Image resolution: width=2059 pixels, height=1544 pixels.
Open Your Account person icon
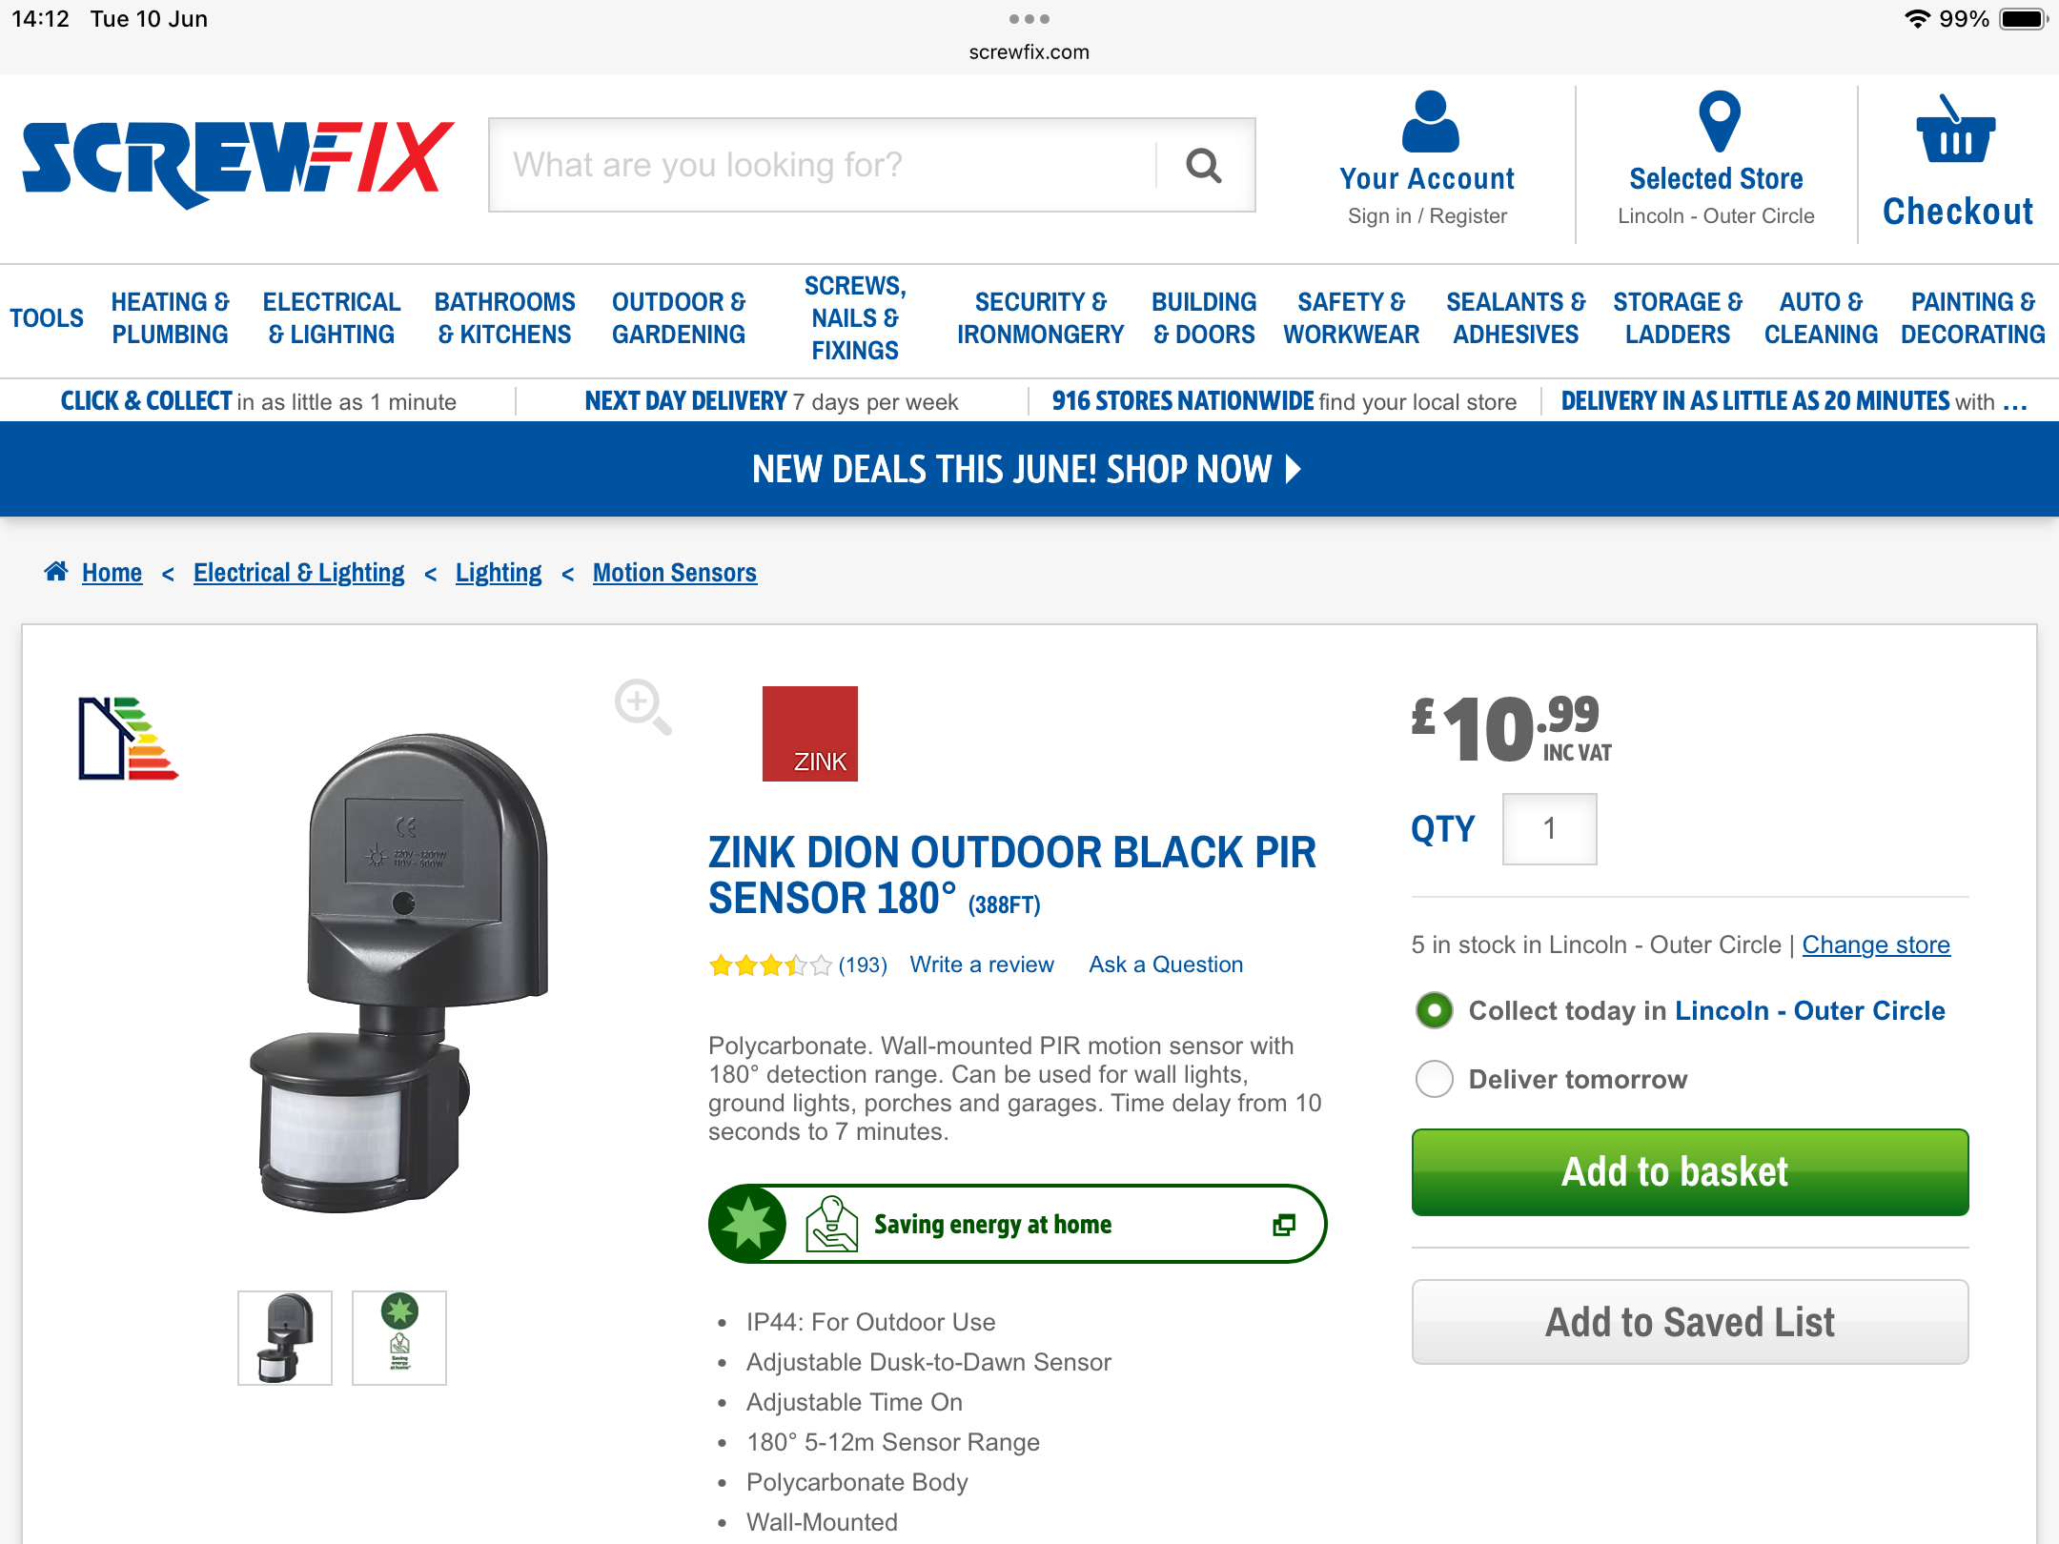click(x=1430, y=121)
